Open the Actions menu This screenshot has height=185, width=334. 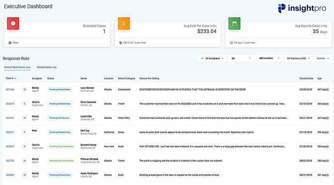click(x=323, y=58)
